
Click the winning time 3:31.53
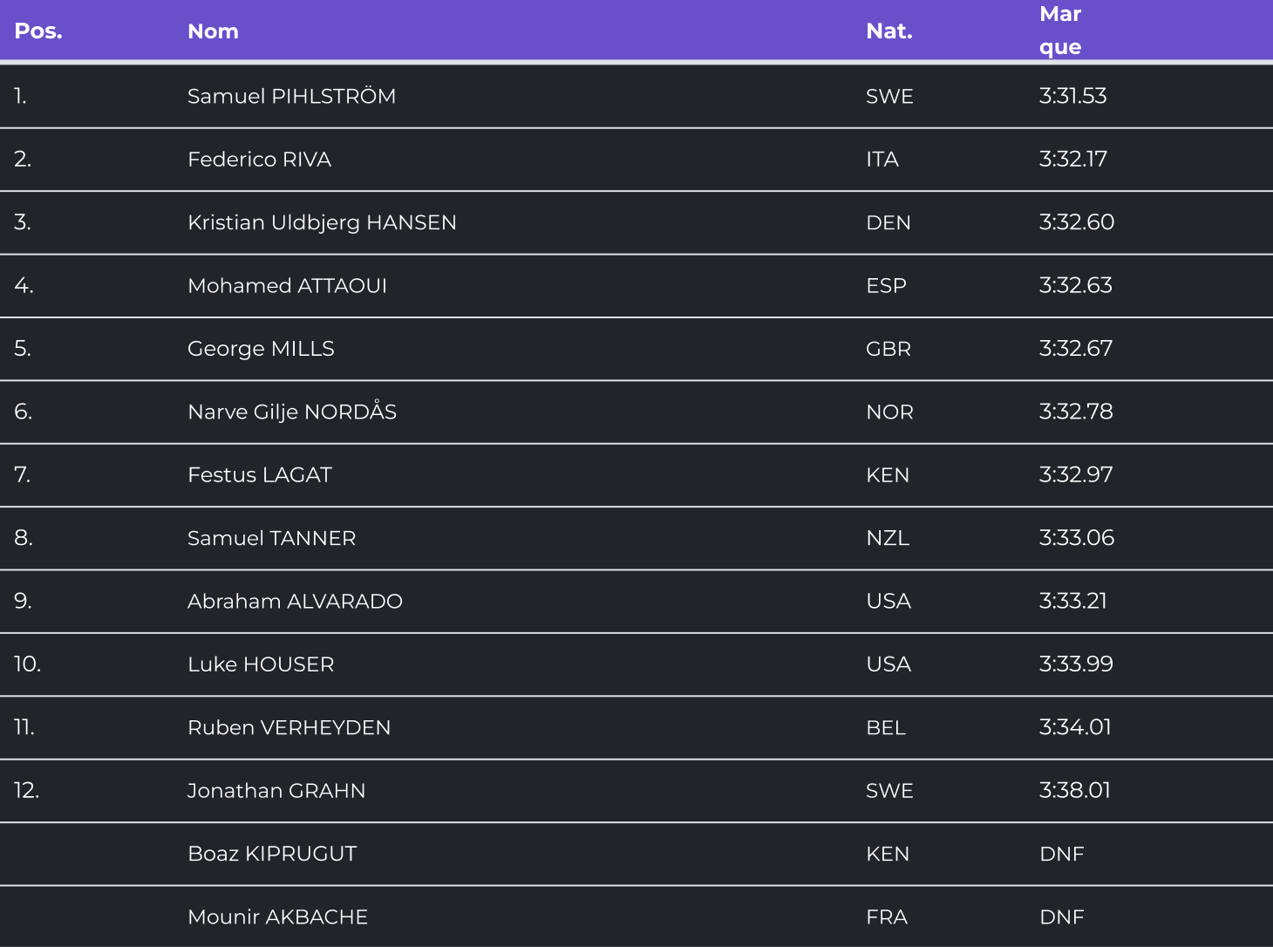pos(1072,96)
